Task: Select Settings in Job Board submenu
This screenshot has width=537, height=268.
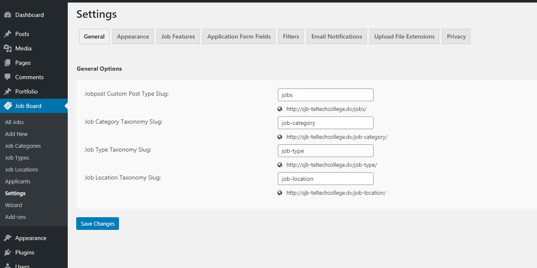Action: click(x=15, y=193)
